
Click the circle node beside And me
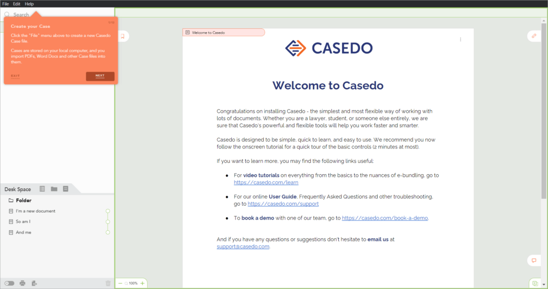pyautogui.click(x=108, y=232)
